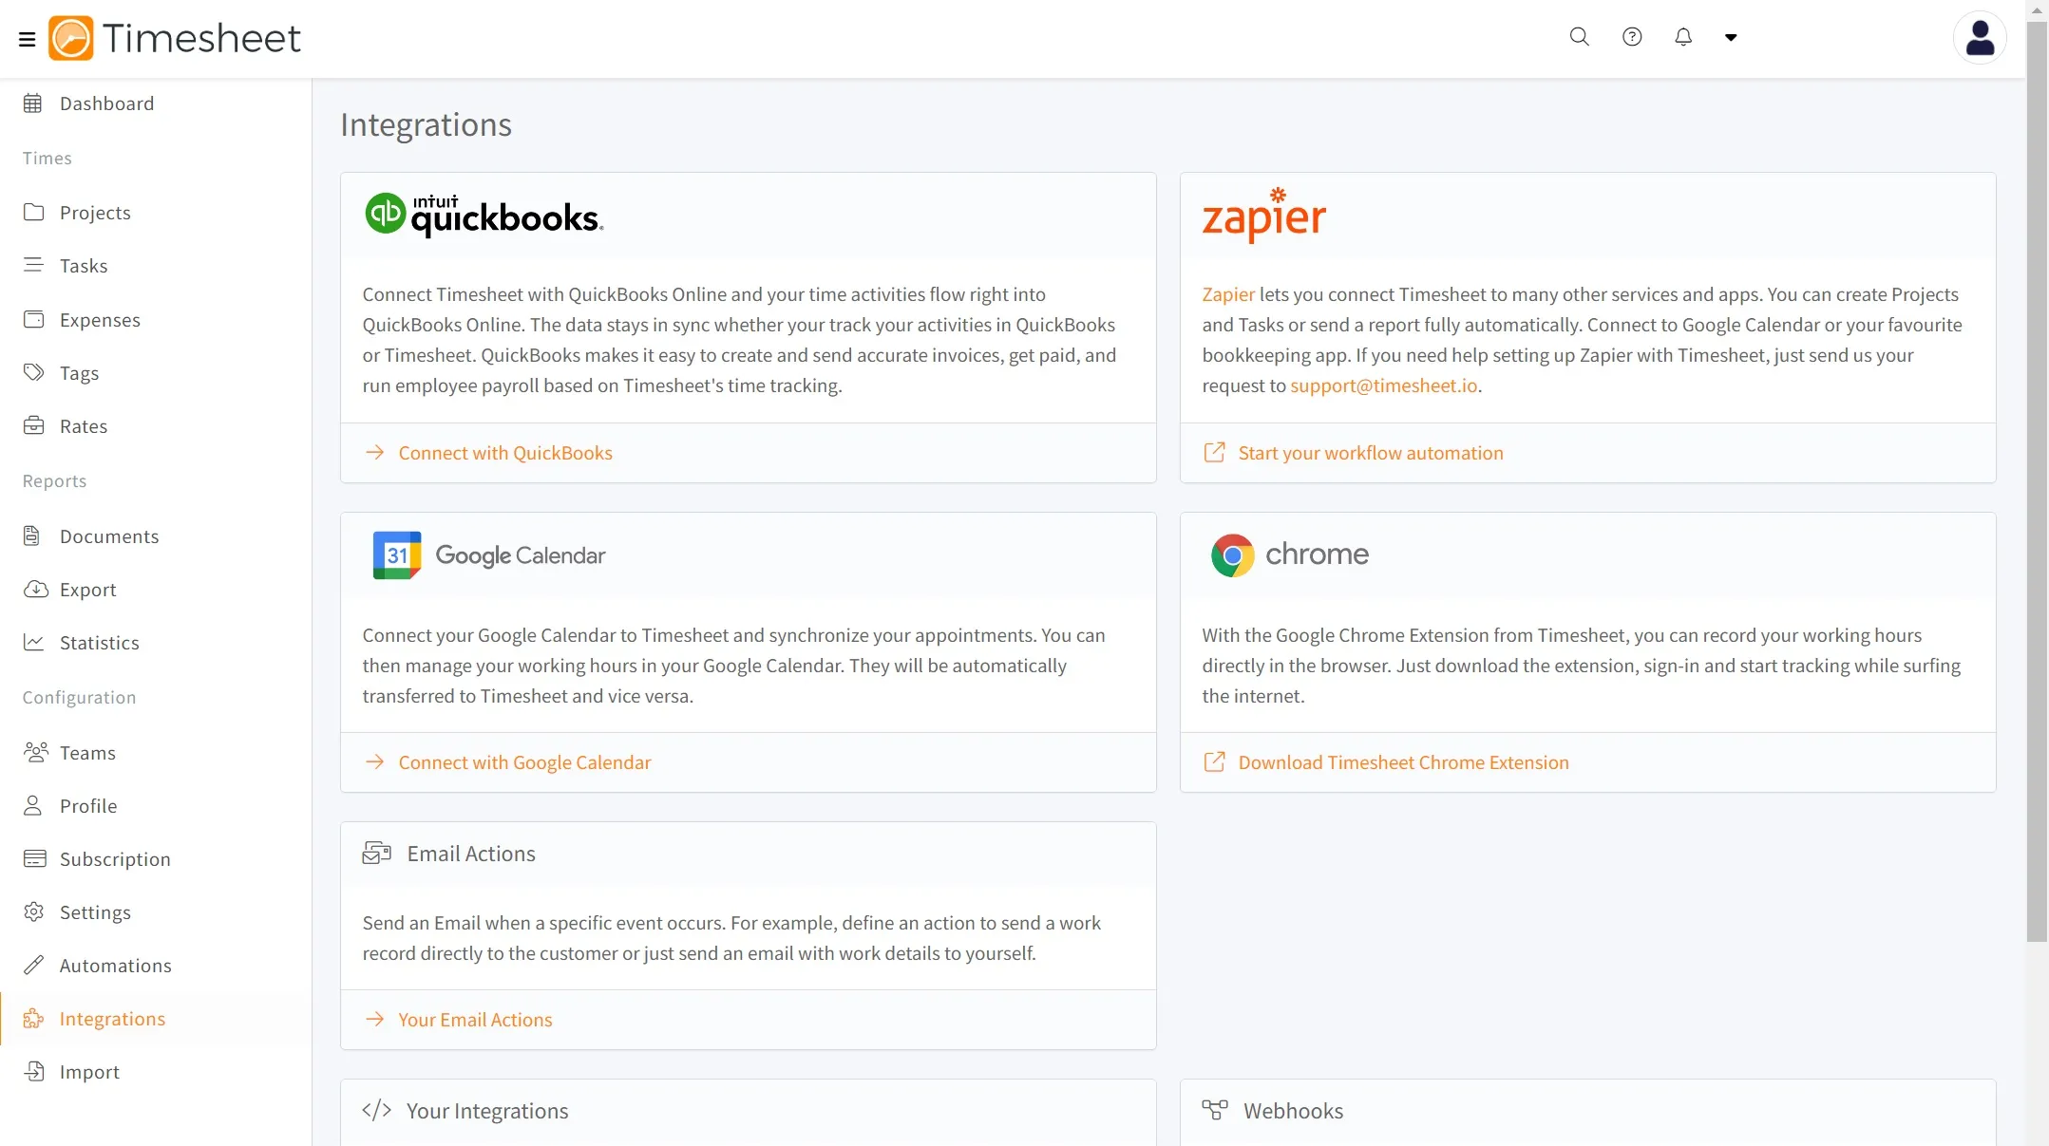
Task: Click the Google Calendar logo icon
Action: pos(397,555)
